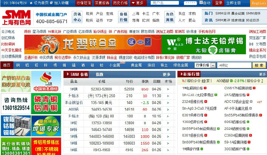
Task: Open market arrow icon in 0#锌 row
Action: click(x=168, y=130)
